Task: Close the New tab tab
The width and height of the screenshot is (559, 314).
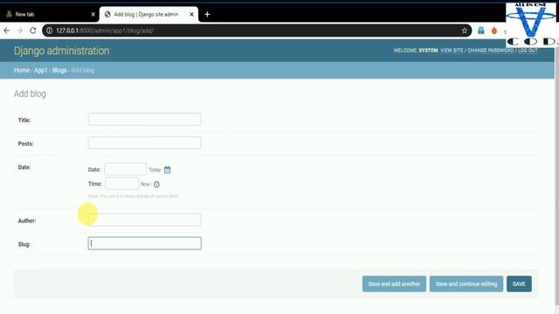Action: pyautogui.click(x=93, y=15)
